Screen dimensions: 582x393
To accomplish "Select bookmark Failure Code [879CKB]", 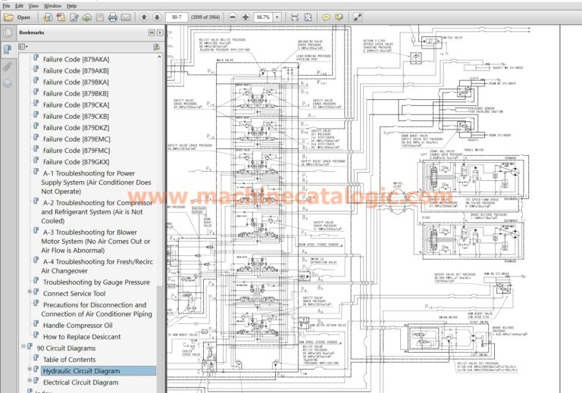I will (76, 117).
